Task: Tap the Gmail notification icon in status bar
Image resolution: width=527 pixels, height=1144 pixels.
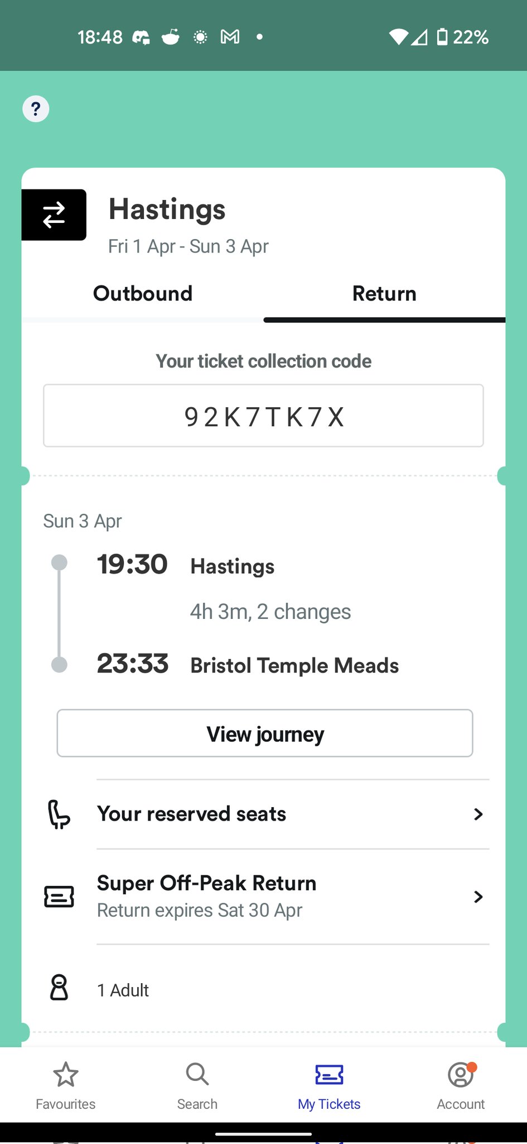Action: 230,37
